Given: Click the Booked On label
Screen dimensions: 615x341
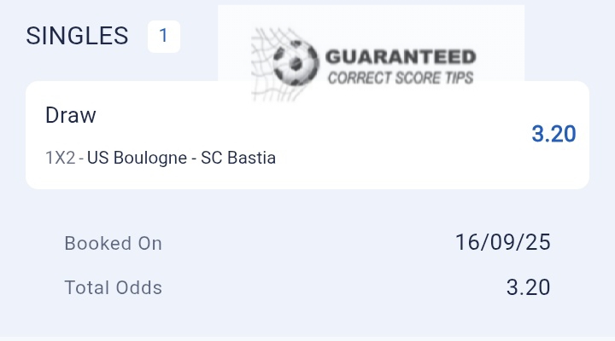Looking at the screenshot, I should [x=113, y=243].
